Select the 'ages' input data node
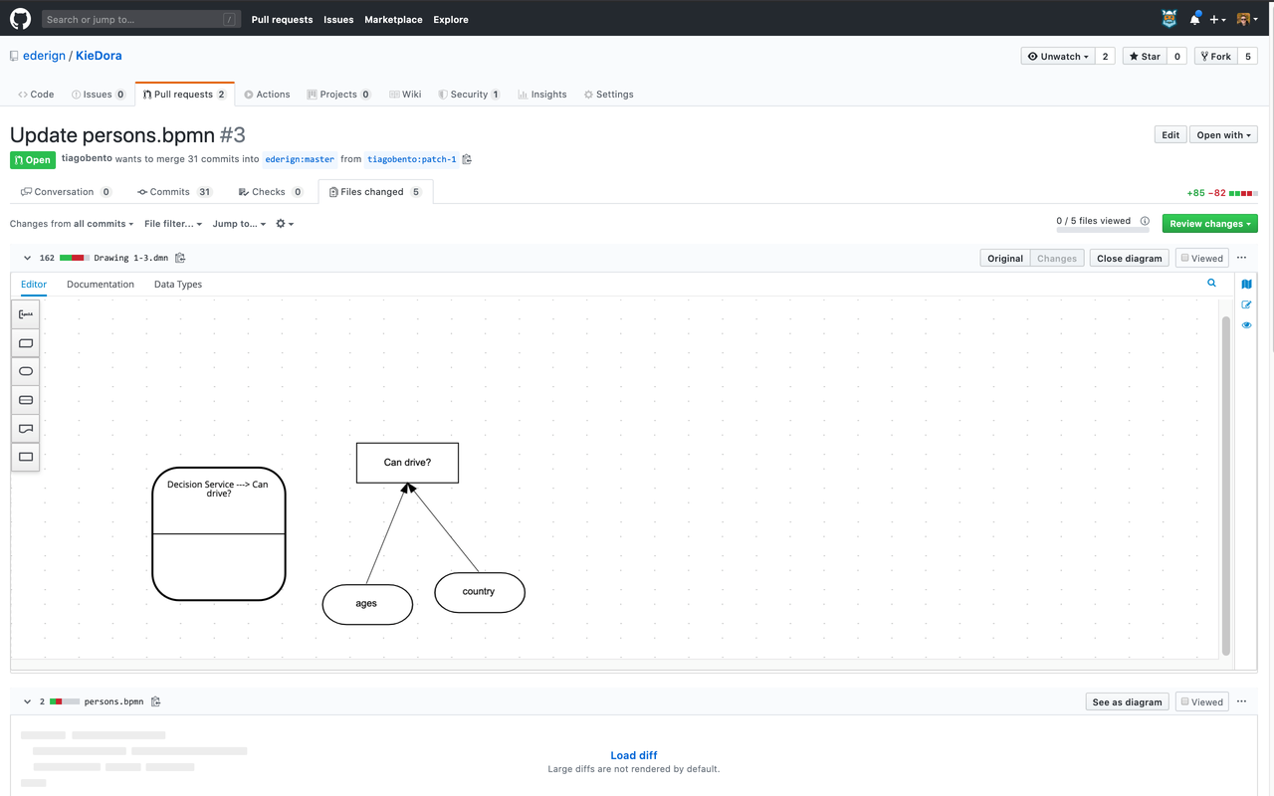The image size is (1274, 796). coord(367,604)
